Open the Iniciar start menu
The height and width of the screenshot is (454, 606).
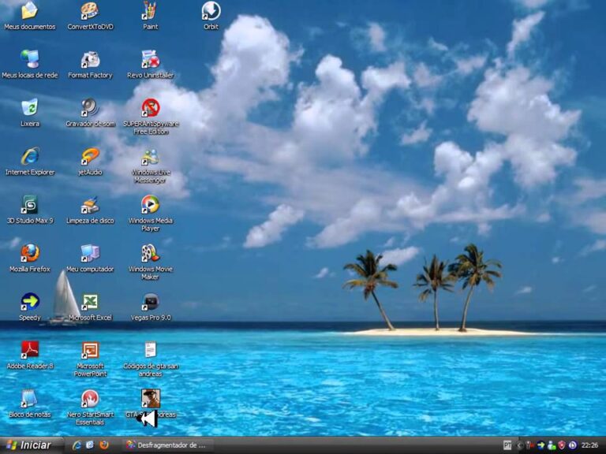tap(31, 445)
